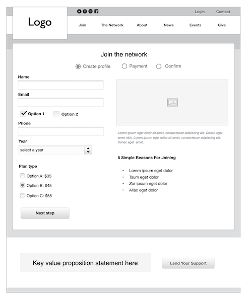Viewport: 252px width, 299px height.
Task: Open The Network menu item
Action: [112, 25]
